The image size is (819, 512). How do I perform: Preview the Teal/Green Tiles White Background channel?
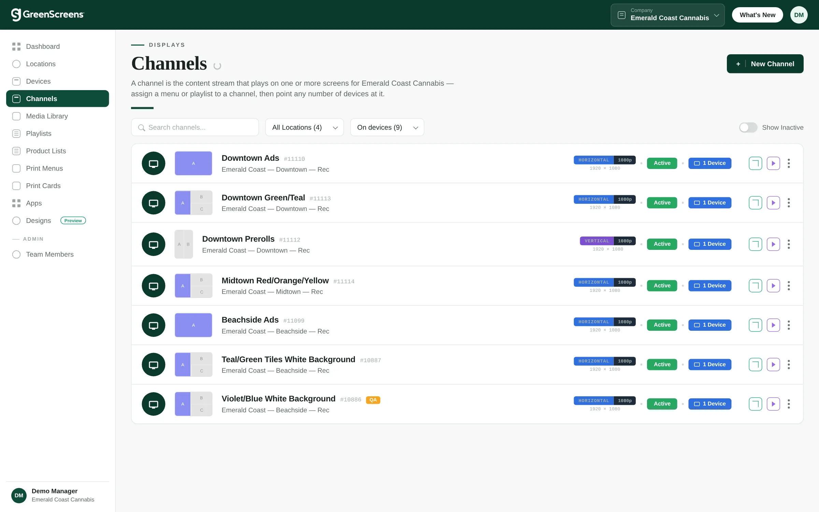point(773,365)
